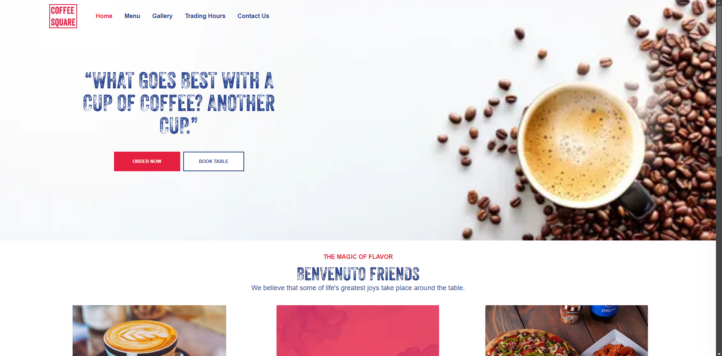Open the Home nav link
This screenshot has width=722, height=356.
tap(104, 16)
